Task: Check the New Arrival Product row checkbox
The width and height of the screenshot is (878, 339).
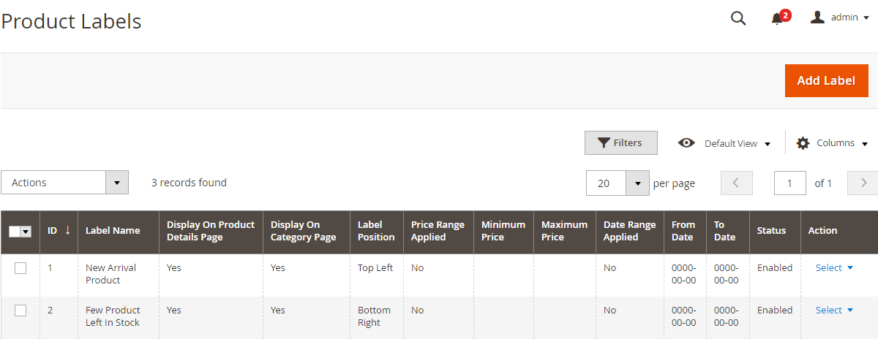Action: [x=20, y=268]
